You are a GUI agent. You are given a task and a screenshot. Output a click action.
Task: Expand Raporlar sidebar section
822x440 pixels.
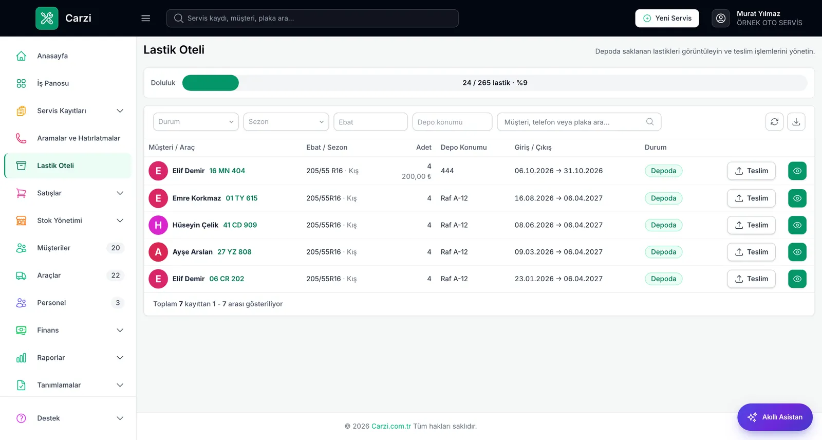68,358
